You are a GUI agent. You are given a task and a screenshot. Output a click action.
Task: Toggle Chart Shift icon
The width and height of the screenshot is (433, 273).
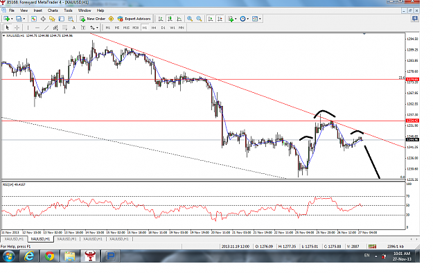[x=220, y=19]
